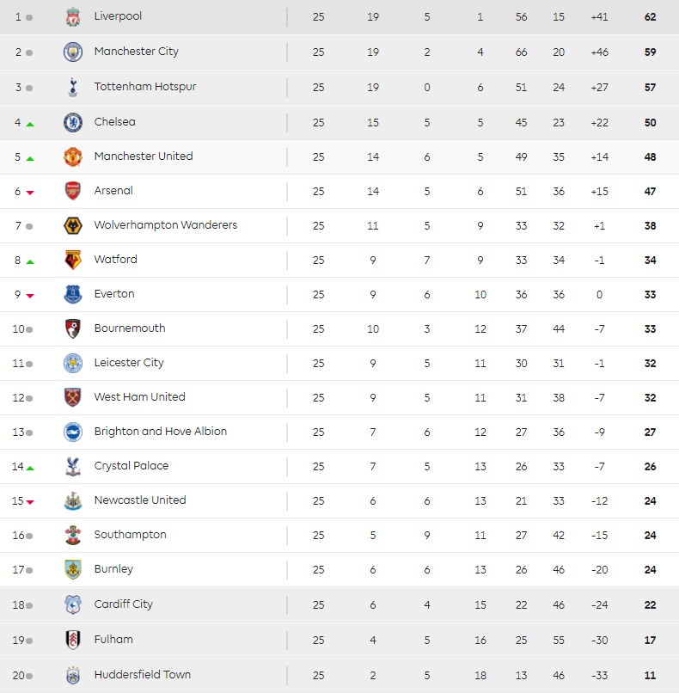Click the Brighton and Hove Albion team name
This screenshot has height=693, width=679.
pos(162,432)
